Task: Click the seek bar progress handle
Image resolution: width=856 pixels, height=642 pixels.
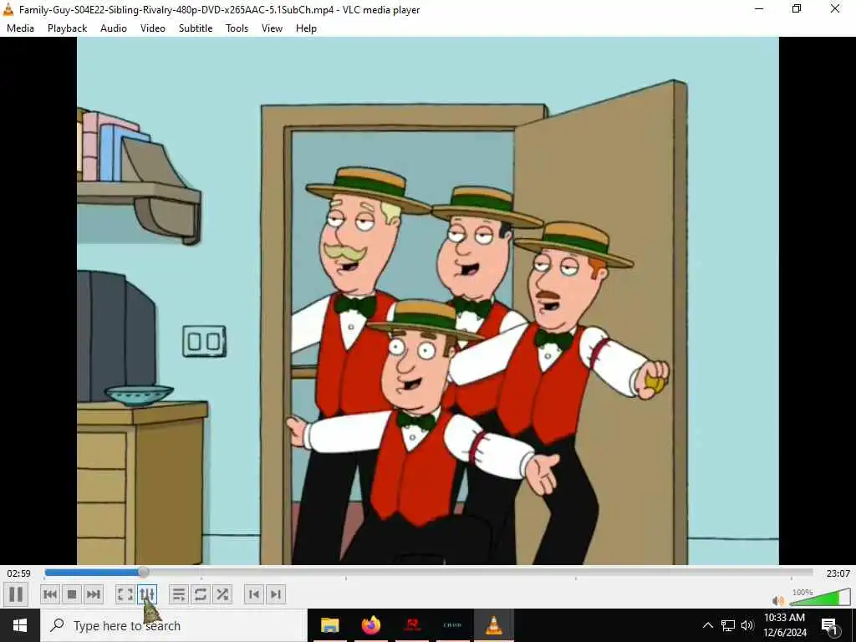Action: click(143, 572)
